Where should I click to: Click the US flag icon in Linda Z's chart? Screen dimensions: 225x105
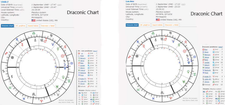[x=33, y=20]
